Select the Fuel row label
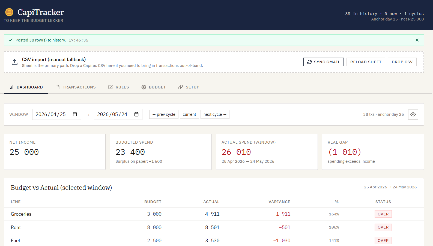This screenshot has height=246, width=433. [x=15, y=241]
